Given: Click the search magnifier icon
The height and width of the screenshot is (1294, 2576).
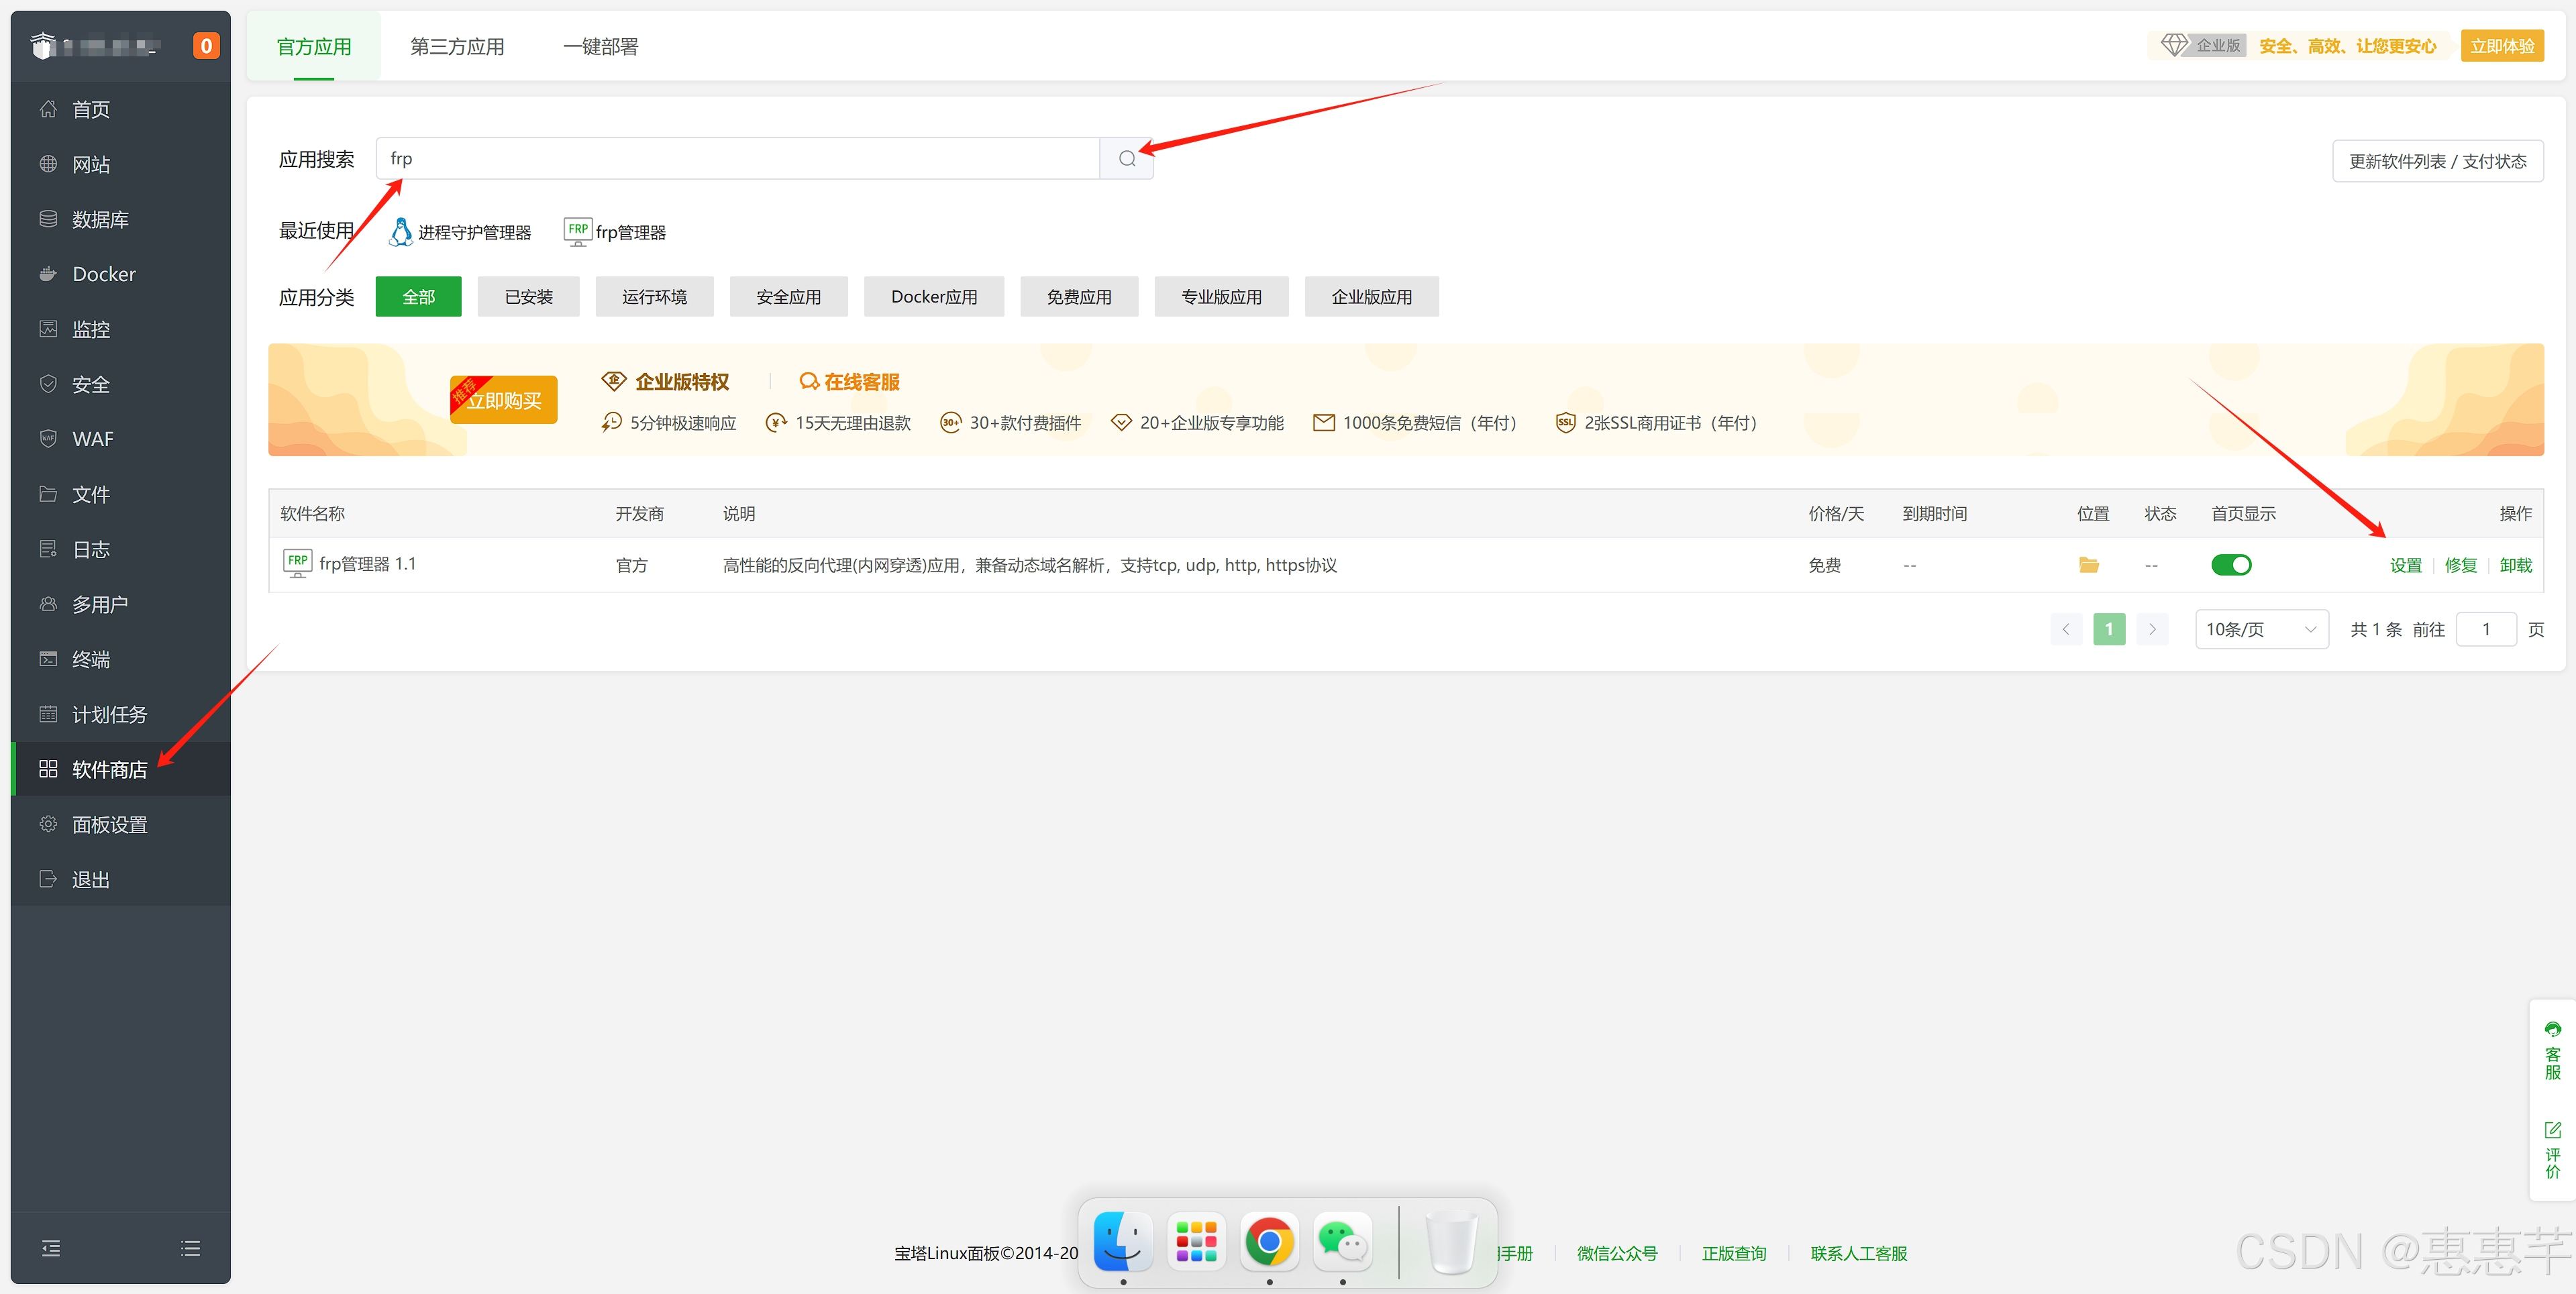Looking at the screenshot, I should point(1126,159).
